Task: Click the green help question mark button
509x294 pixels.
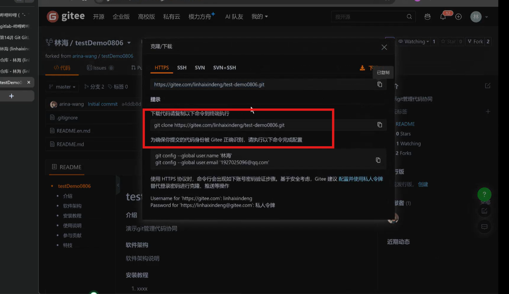Action: 484,195
